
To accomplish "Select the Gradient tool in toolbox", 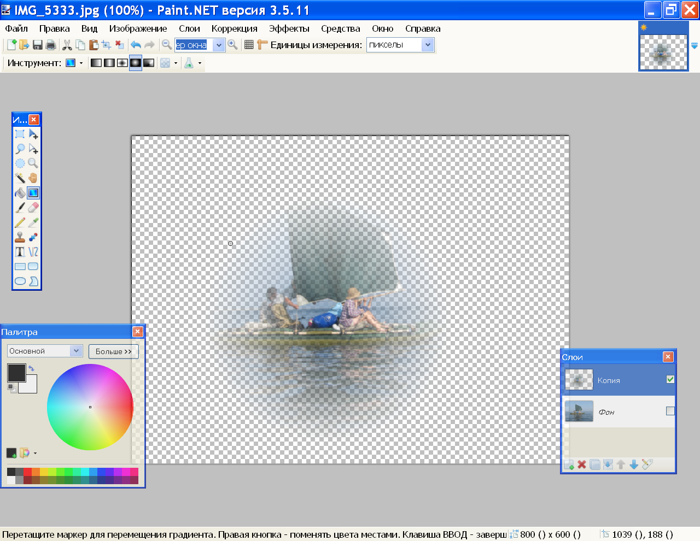I will click(x=33, y=193).
